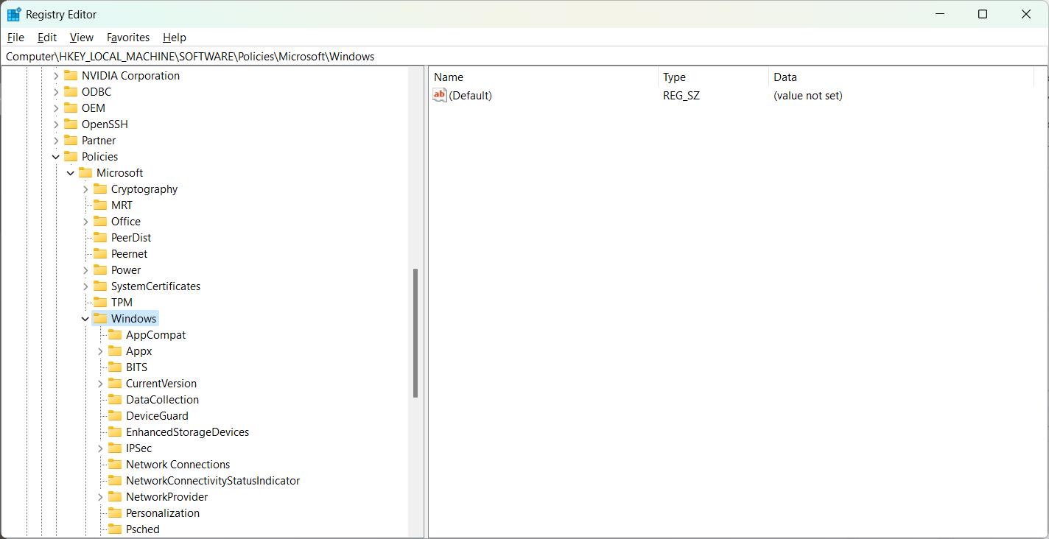
Task: Click the (Default) string value icon
Action: pyautogui.click(x=440, y=95)
